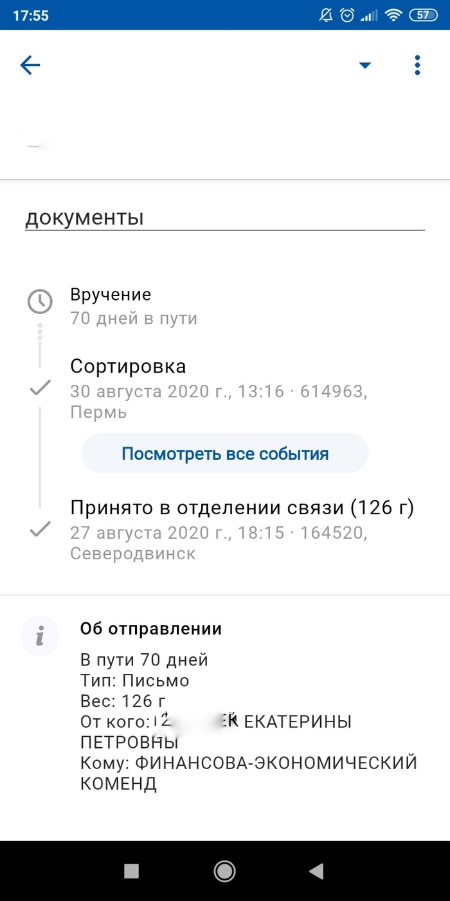This screenshot has height=901, width=450.
Task: Expand the dropdown triangle in header
Action: (x=364, y=65)
